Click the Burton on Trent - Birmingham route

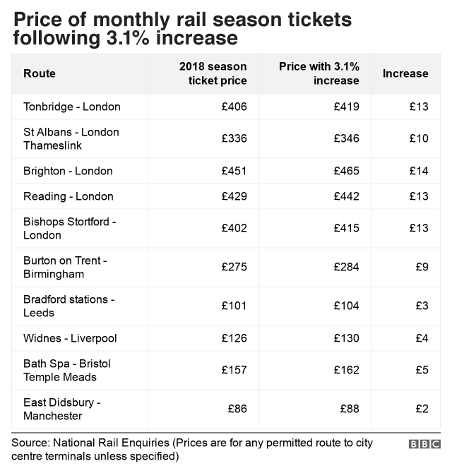(65, 268)
